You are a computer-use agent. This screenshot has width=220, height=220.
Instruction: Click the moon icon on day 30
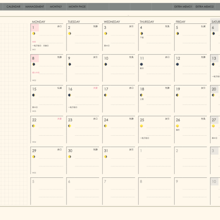pyautogui.click(x=70, y=157)
